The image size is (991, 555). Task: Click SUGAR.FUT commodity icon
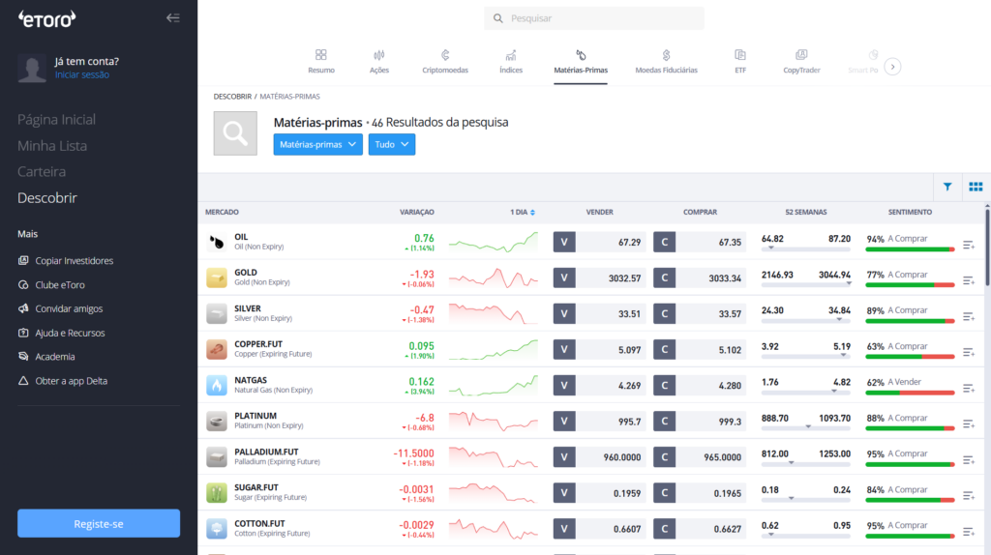click(217, 492)
